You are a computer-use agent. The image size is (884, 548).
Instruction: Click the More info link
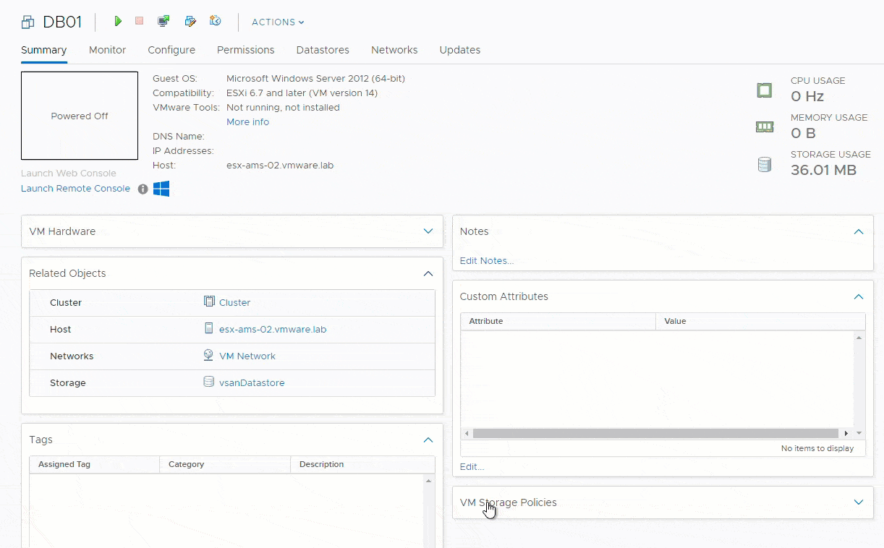click(x=247, y=122)
